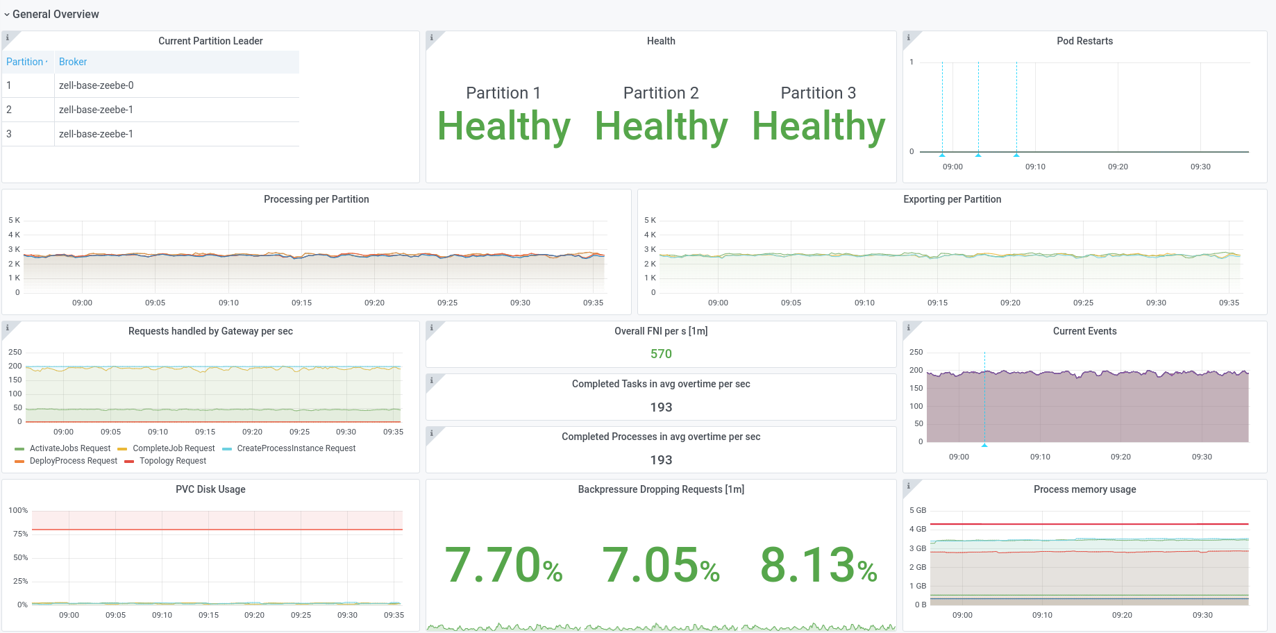
Task: Open Requests handled by Gateway title menu
Action: click(210, 331)
